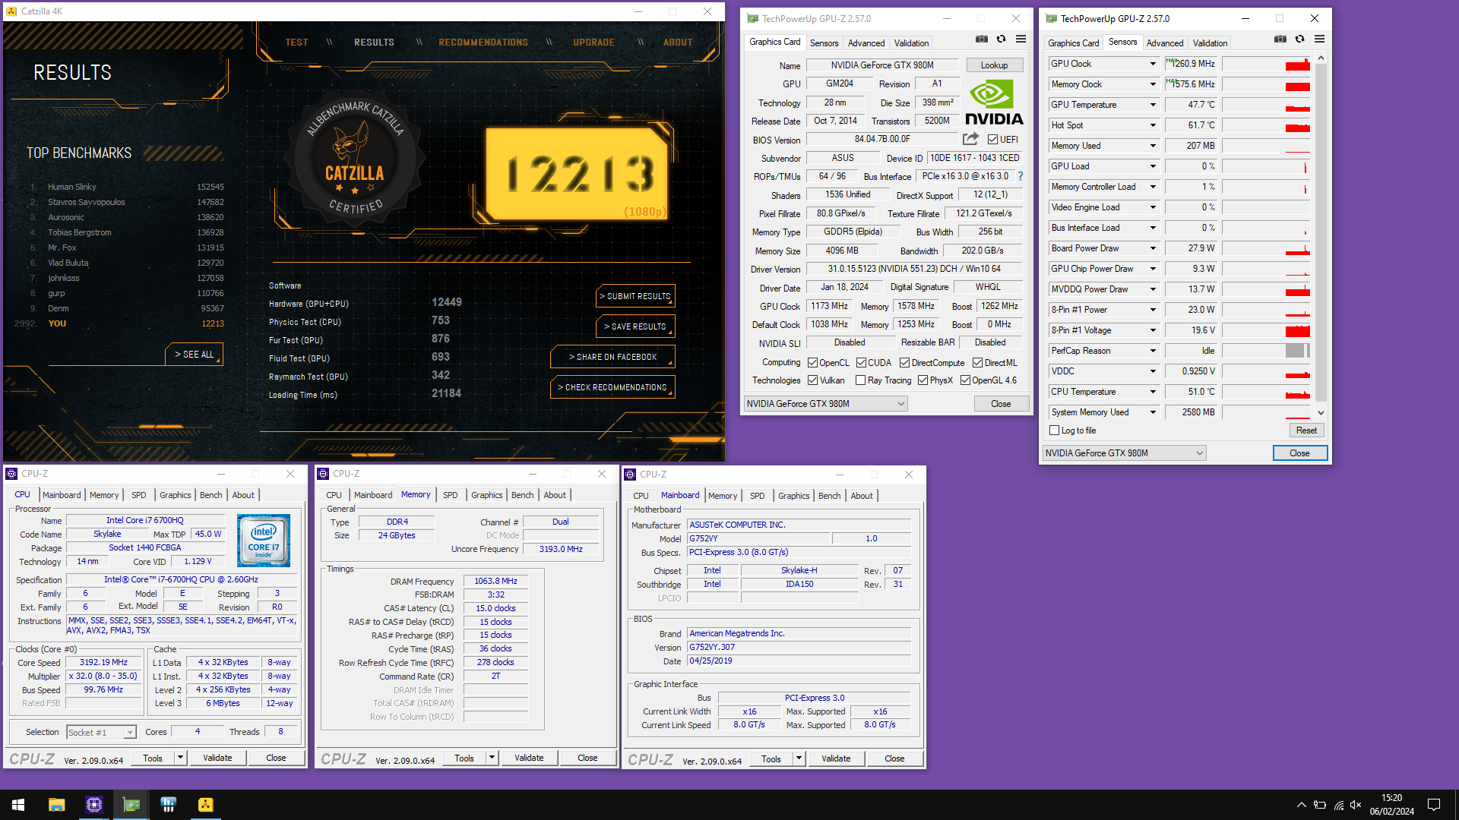This screenshot has height=820, width=1459.
Task: Toggle the PhysX checkbox
Action: [x=923, y=380]
